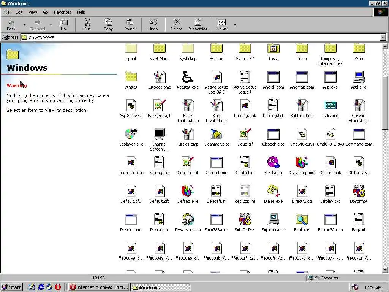Select the Dosprmpt MS-DOS icon
The width and height of the screenshot is (389, 292).
pos(359,191)
